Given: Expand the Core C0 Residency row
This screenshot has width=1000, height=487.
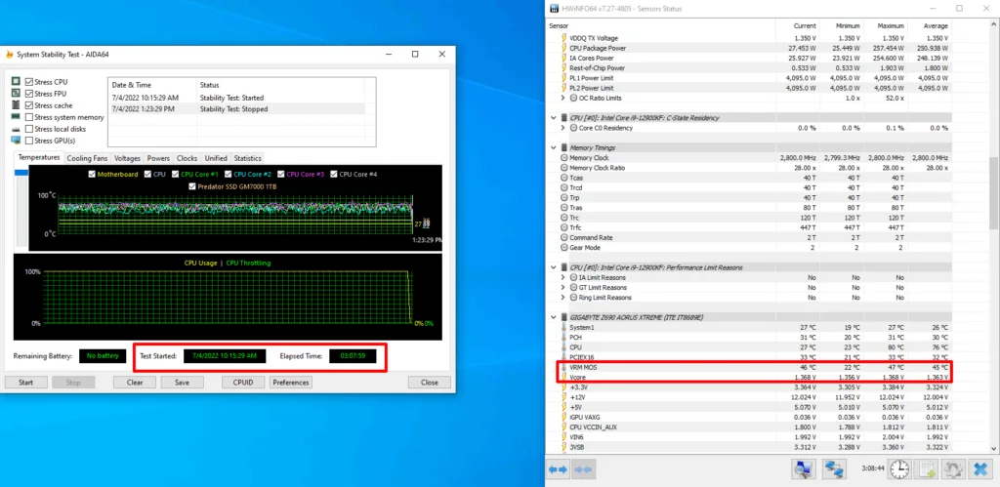Looking at the screenshot, I should [x=562, y=128].
